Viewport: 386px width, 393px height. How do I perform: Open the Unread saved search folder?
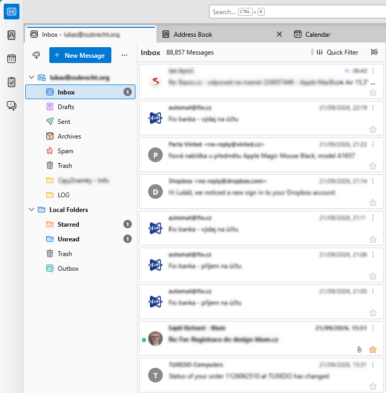click(x=80, y=239)
